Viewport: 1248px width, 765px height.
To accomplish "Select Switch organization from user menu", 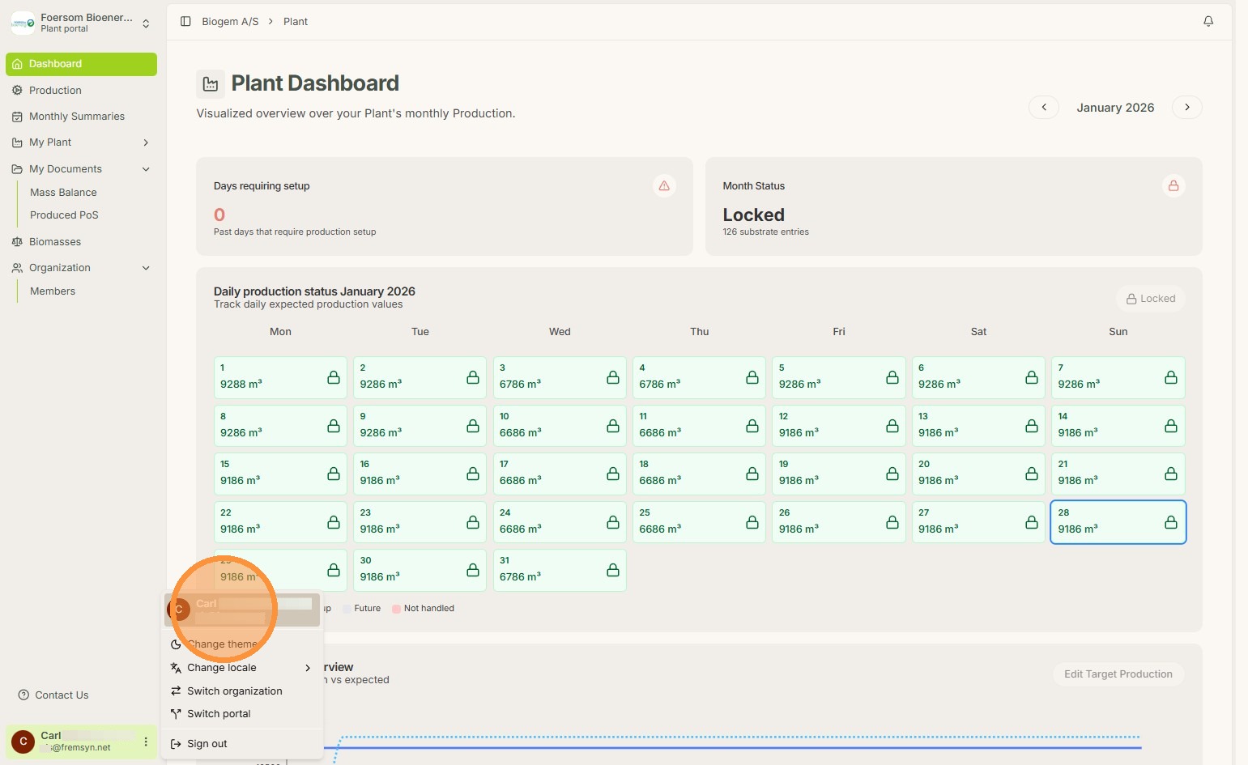I will 234,691.
